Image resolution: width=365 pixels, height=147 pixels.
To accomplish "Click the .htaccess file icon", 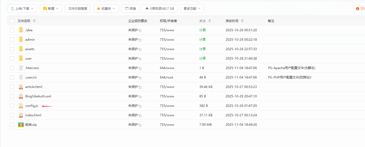I will (21, 68).
